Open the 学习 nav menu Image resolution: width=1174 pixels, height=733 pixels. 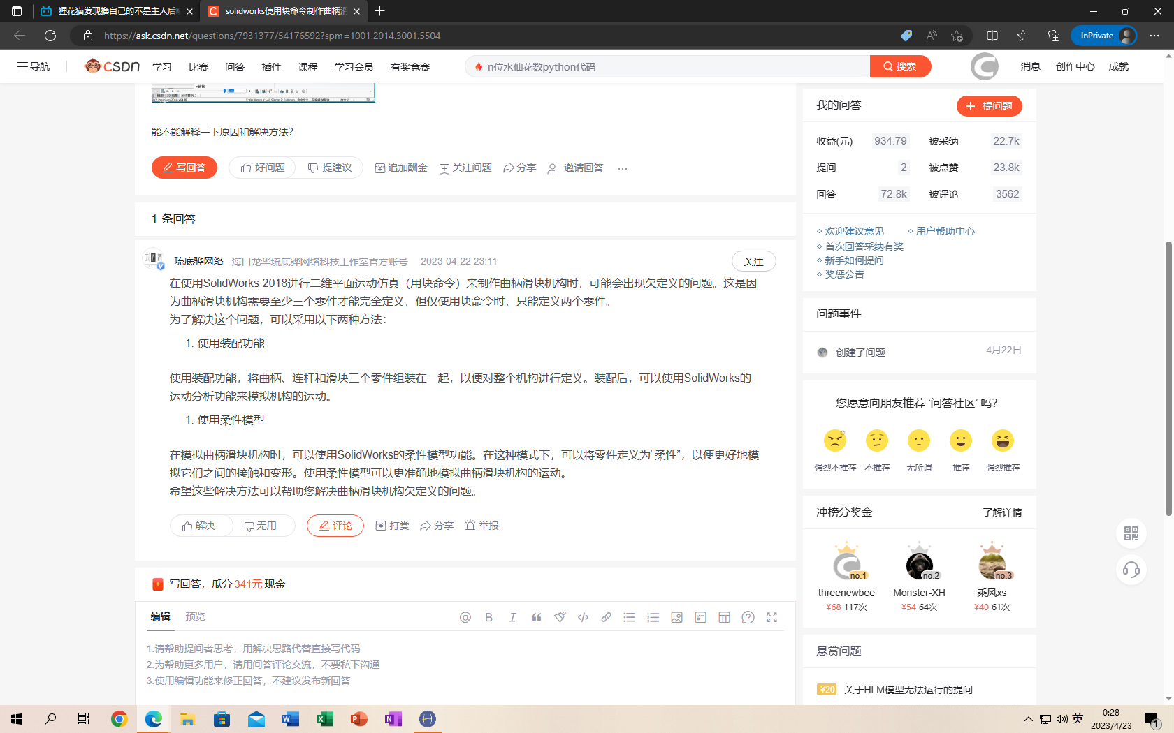(162, 67)
